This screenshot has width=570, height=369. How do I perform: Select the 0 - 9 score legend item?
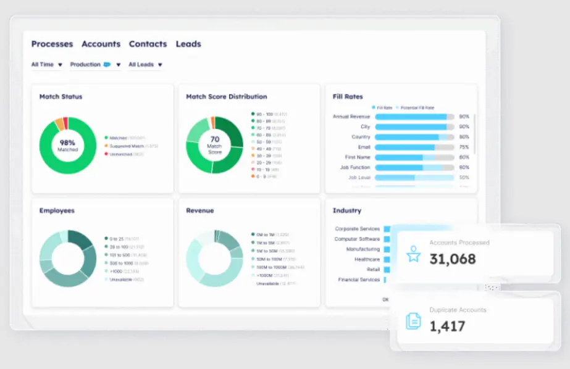pos(264,176)
